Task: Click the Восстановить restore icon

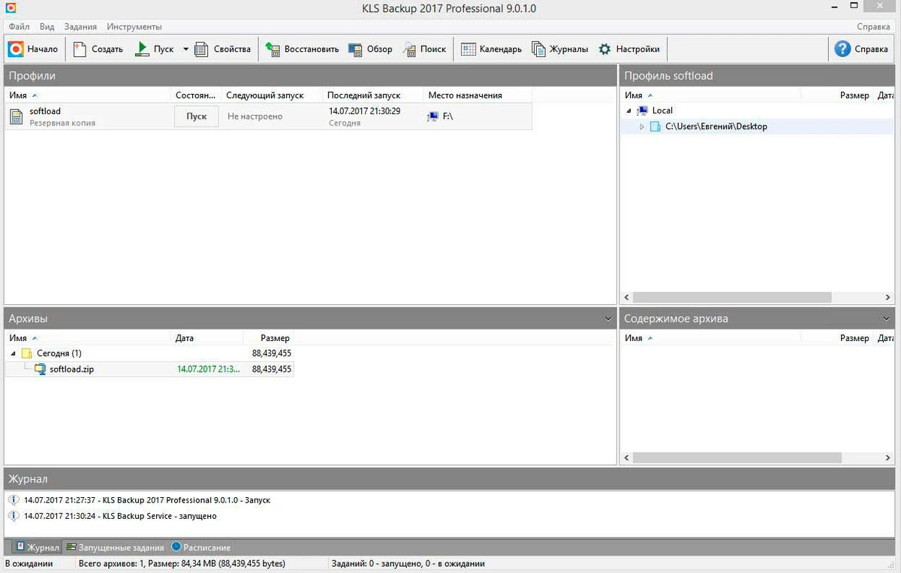Action: click(273, 49)
